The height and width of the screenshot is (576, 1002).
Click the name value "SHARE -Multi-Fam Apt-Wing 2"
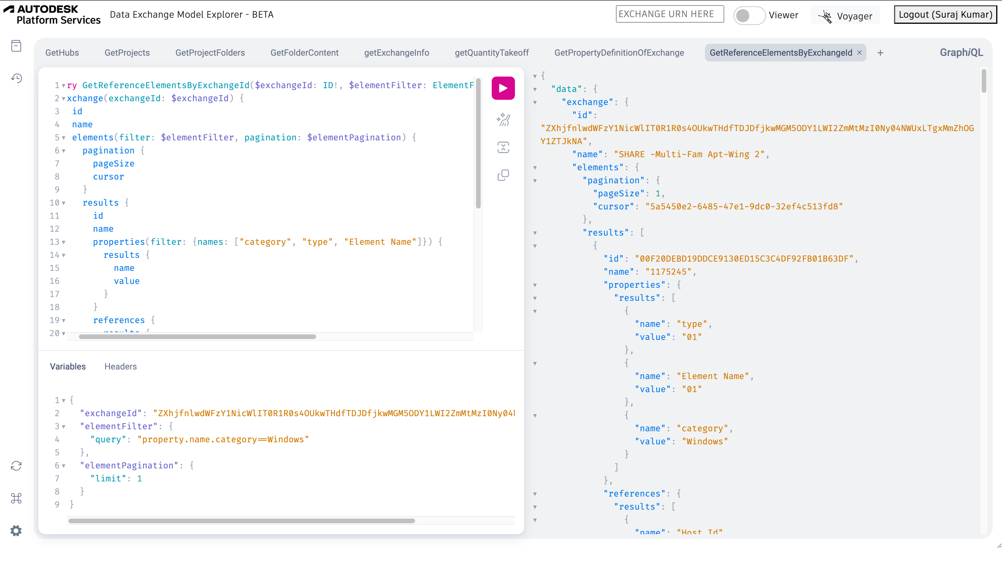tap(689, 154)
